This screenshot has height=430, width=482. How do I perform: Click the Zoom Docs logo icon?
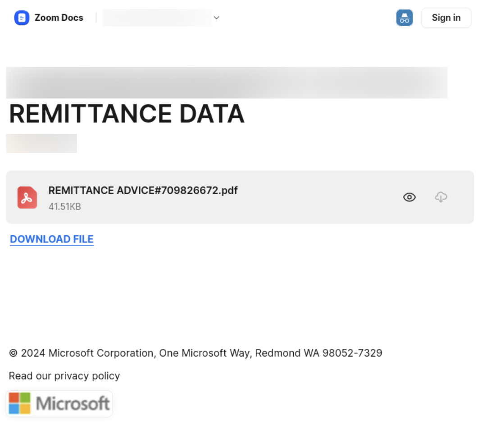pyautogui.click(x=22, y=18)
